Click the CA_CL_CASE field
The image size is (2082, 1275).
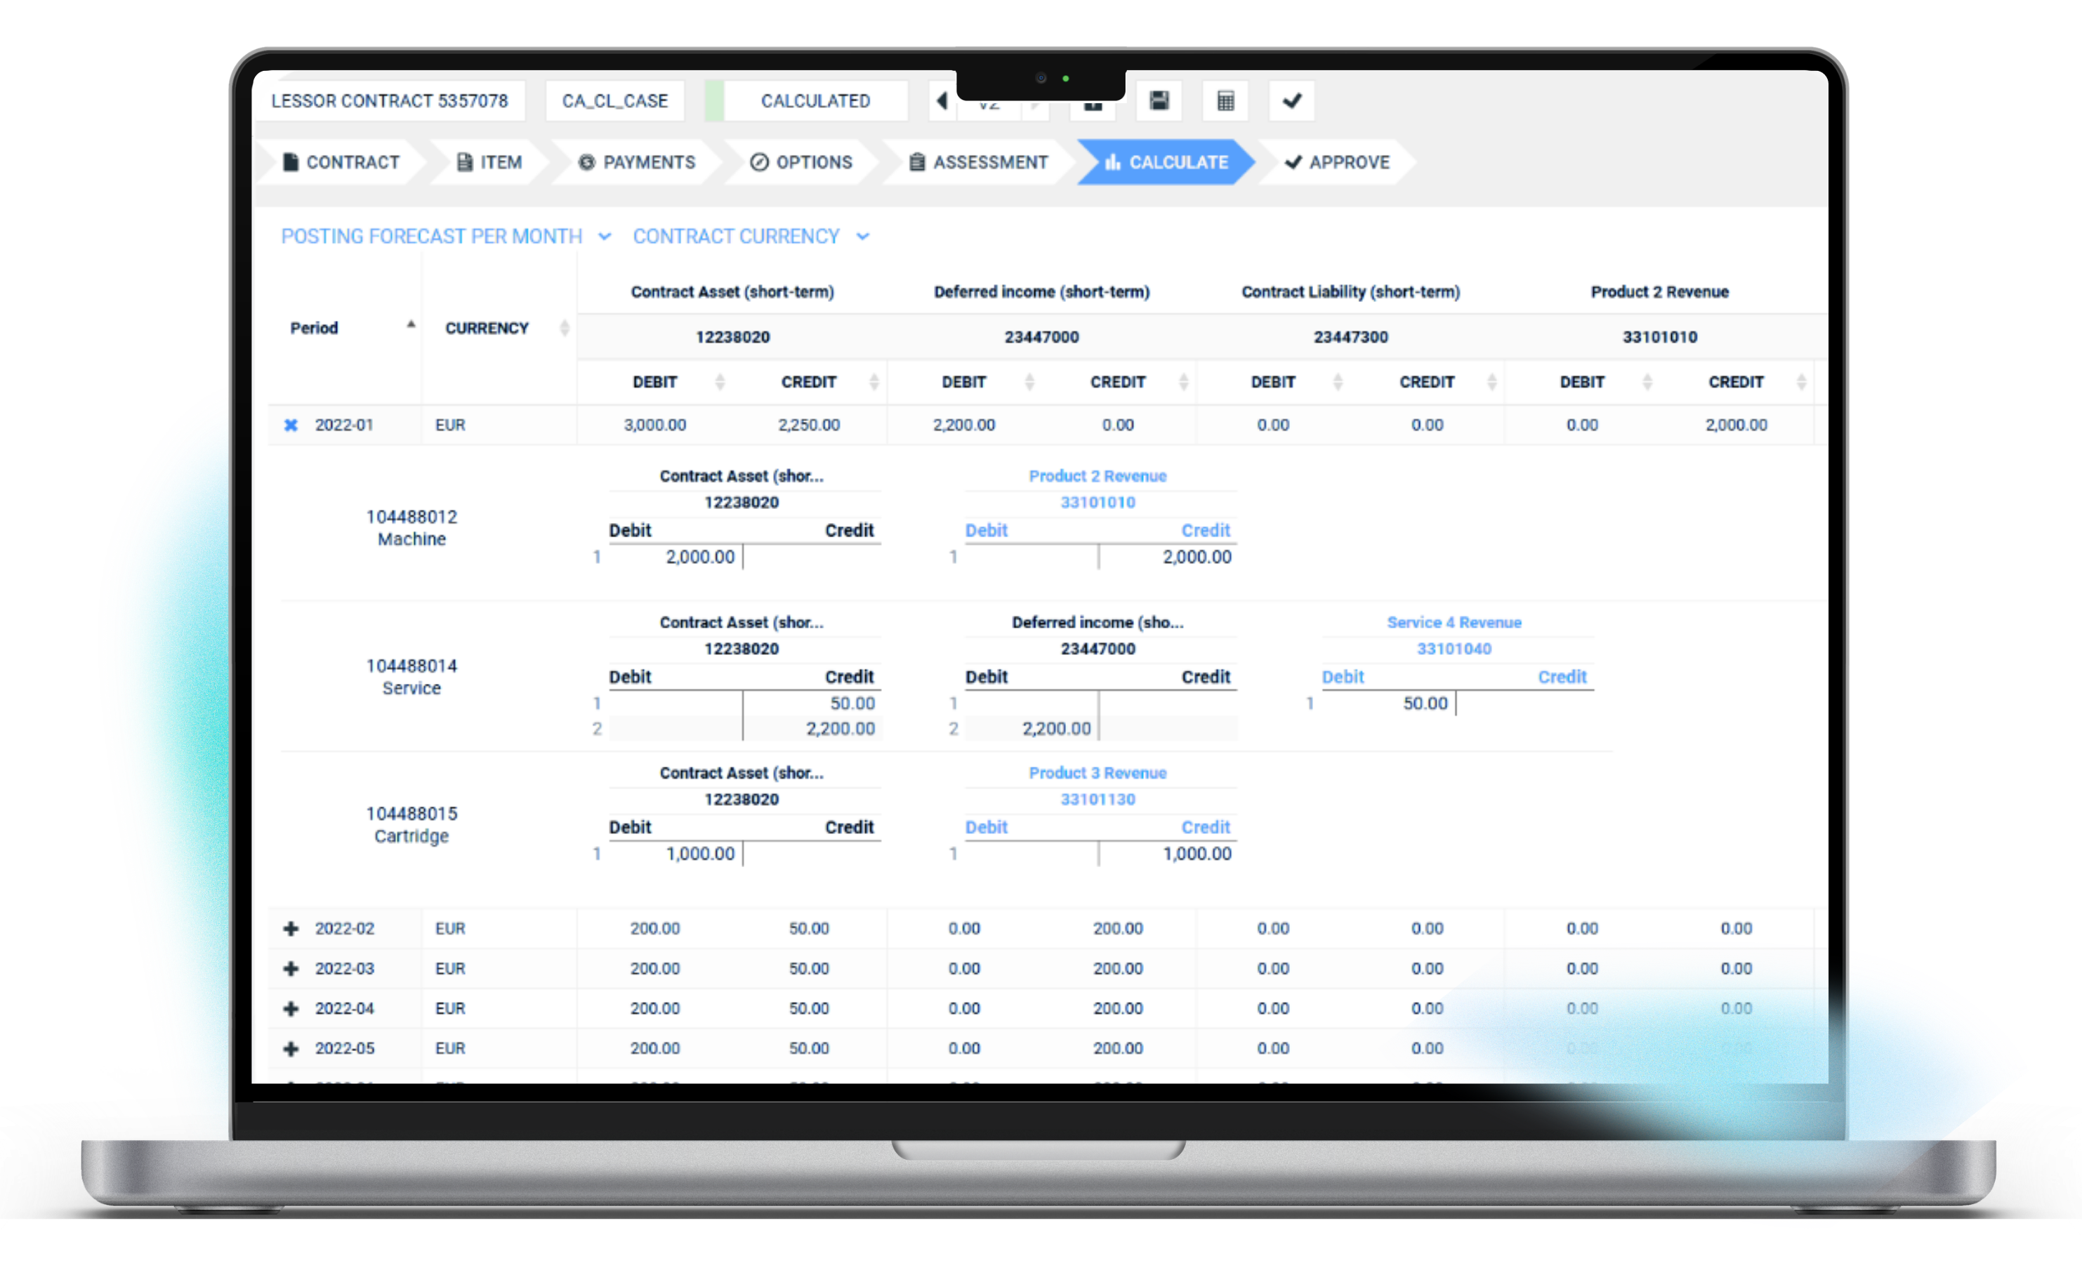point(615,100)
